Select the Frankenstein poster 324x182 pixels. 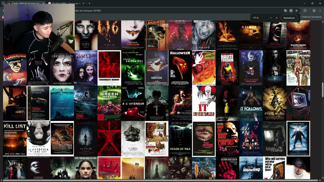pos(15,68)
